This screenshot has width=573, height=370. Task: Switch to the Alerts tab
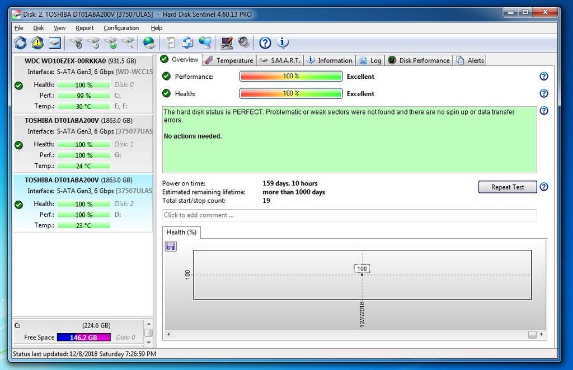pos(470,60)
